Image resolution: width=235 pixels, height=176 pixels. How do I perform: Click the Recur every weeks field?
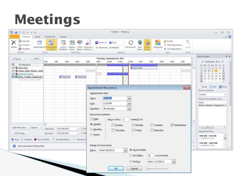pyautogui.click(x=125, y=119)
